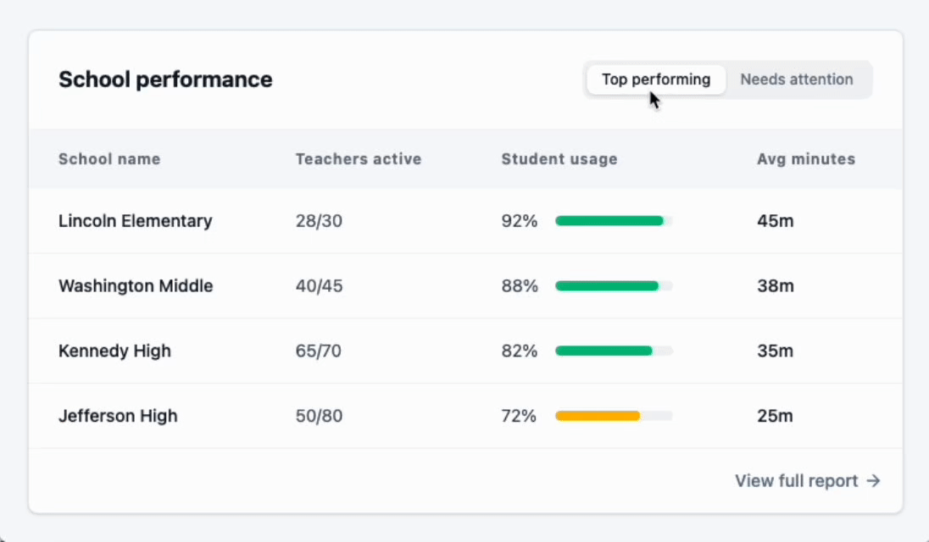This screenshot has width=929, height=542.
Task: Select the Washington Middle school name
Action: [x=136, y=286]
